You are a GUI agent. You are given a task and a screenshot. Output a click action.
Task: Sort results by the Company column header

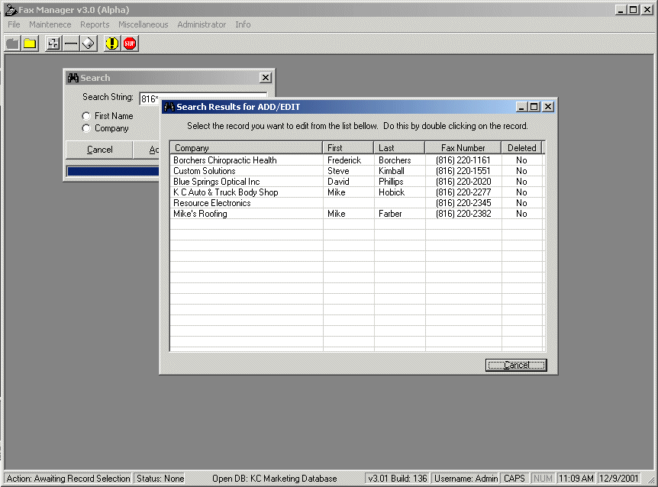pyautogui.click(x=246, y=148)
